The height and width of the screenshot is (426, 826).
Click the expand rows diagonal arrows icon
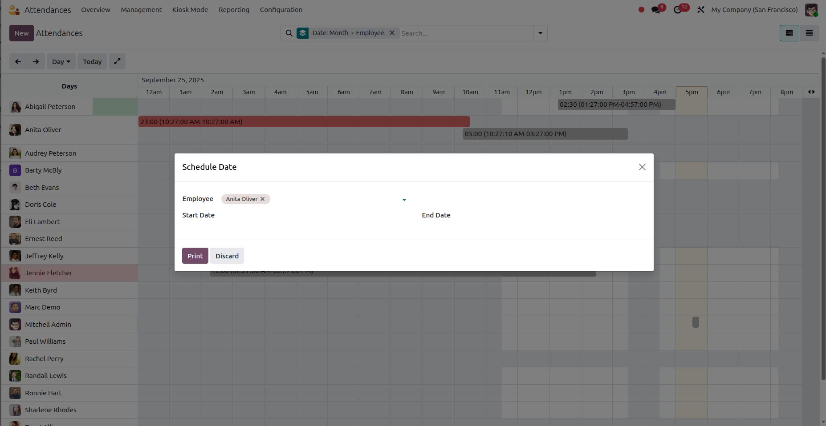click(117, 61)
